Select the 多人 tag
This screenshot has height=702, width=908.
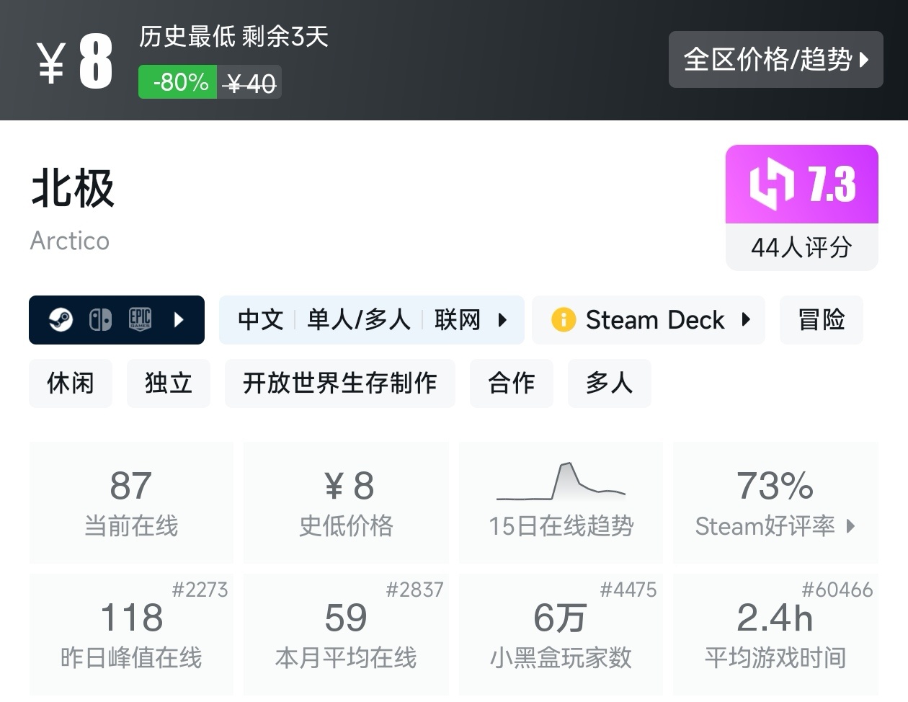click(x=609, y=383)
